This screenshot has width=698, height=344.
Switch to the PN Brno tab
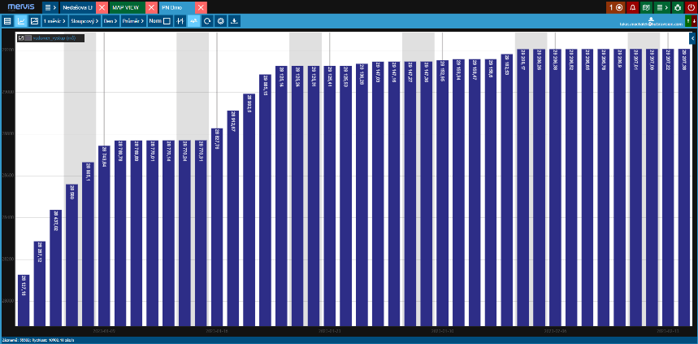click(171, 7)
